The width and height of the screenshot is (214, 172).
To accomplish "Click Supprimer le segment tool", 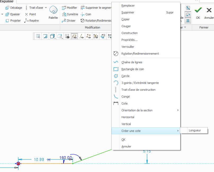I will pos(96,8).
